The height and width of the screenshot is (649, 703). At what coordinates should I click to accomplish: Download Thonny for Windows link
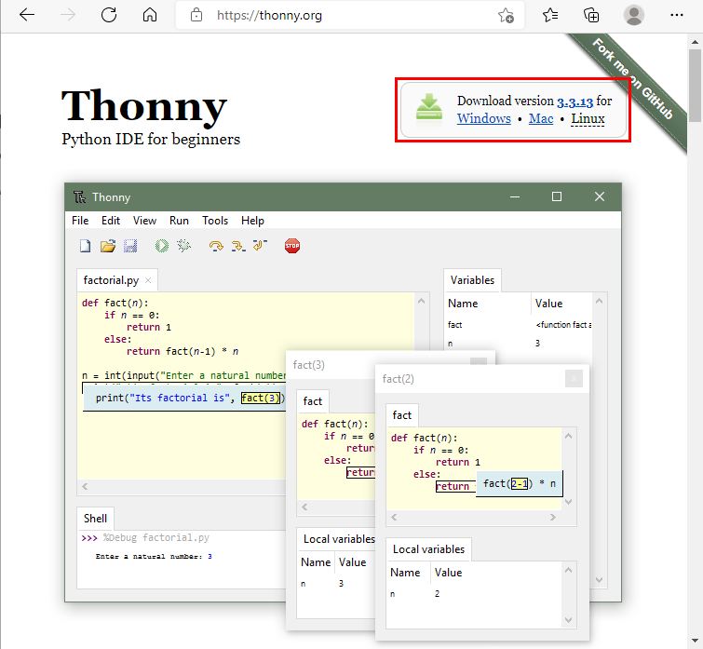(x=484, y=118)
